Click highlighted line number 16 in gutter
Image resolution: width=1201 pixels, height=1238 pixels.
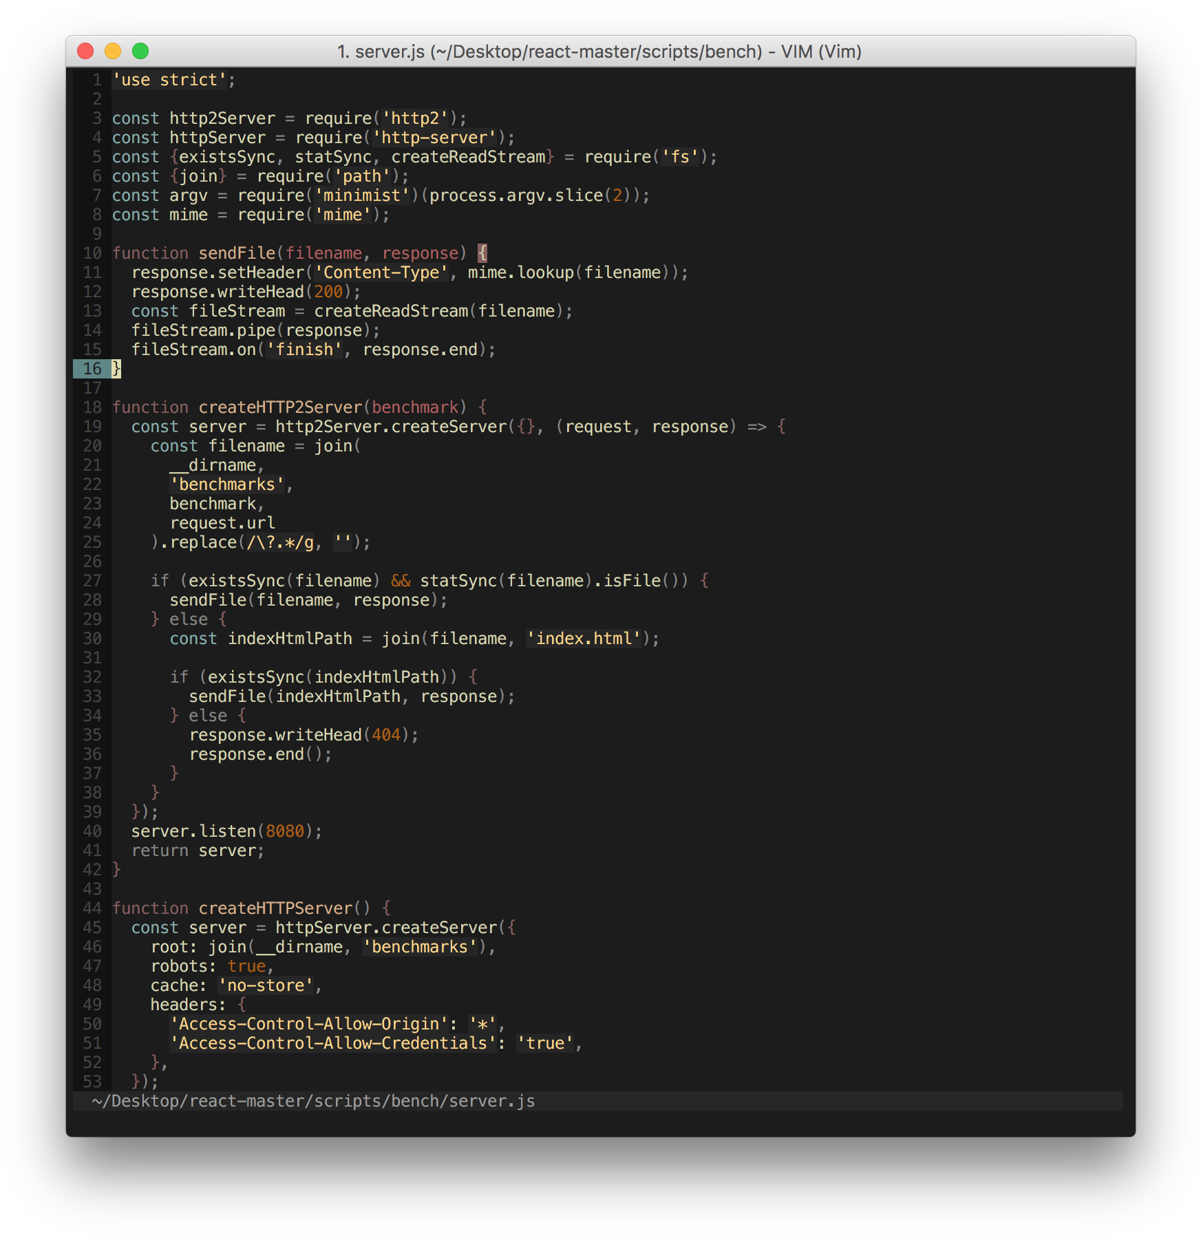(x=92, y=369)
